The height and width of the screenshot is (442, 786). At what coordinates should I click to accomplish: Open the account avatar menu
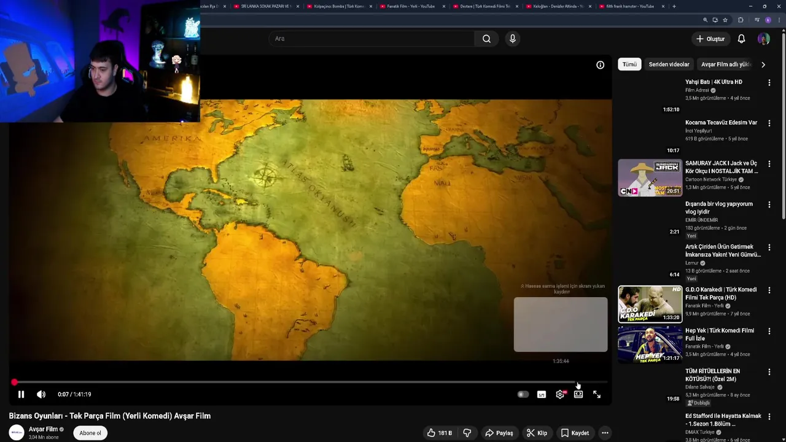tap(764, 39)
